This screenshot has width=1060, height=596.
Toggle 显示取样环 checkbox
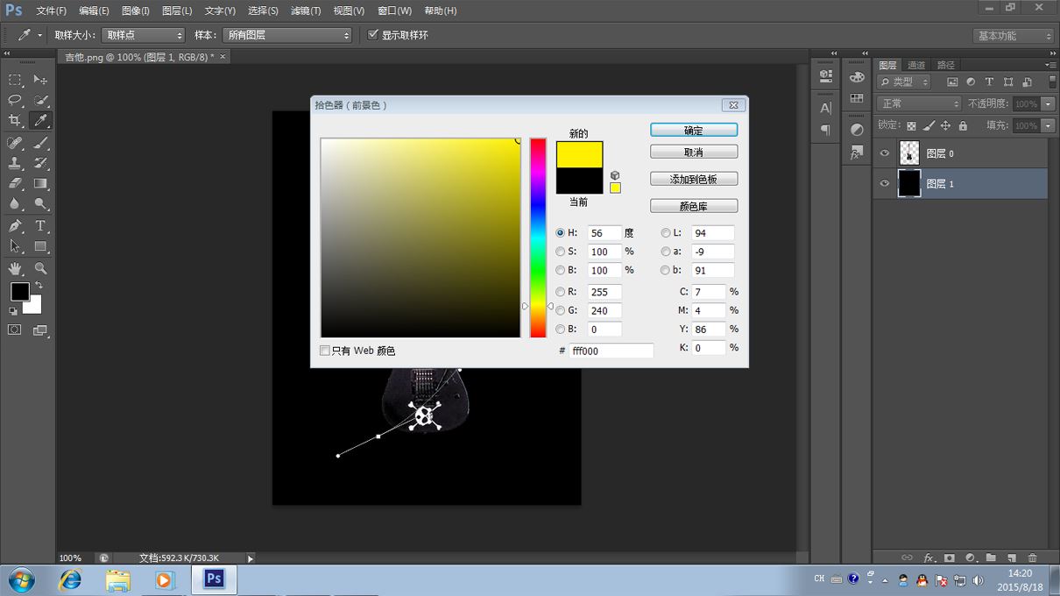pyautogui.click(x=373, y=35)
